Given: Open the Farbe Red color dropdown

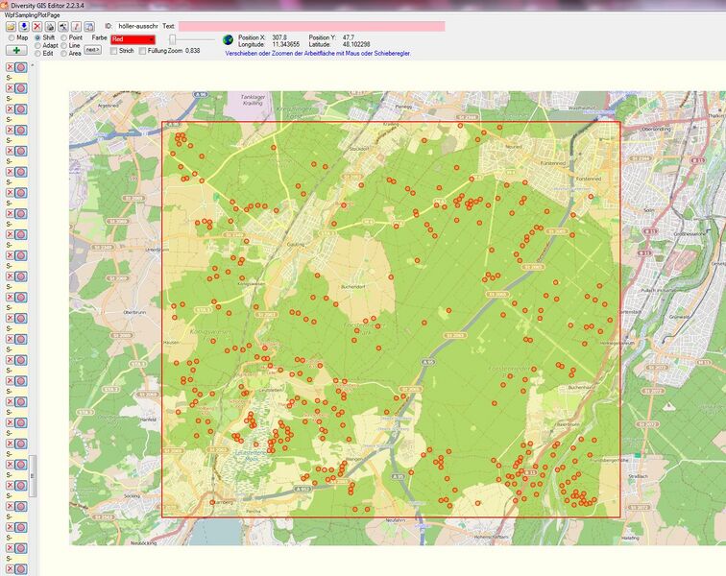Looking at the screenshot, I should (133, 39).
